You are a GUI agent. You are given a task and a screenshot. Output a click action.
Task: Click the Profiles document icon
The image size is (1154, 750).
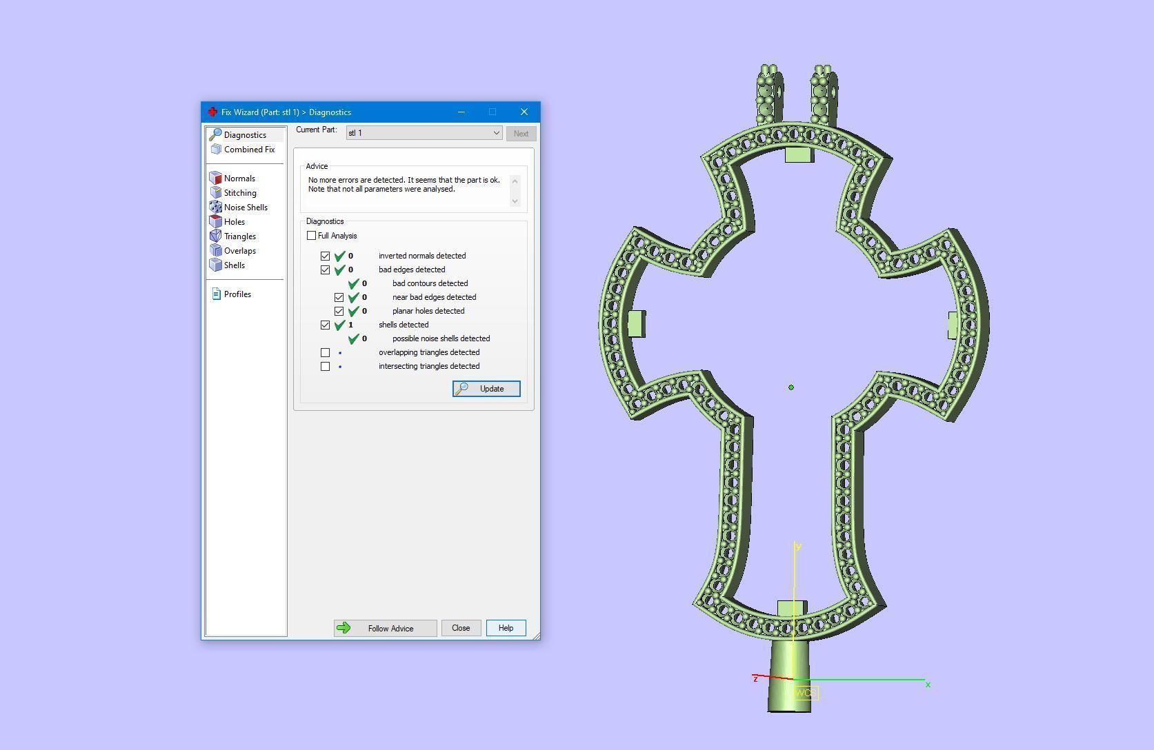[216, 294]
